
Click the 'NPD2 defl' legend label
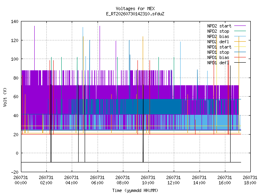218,42
